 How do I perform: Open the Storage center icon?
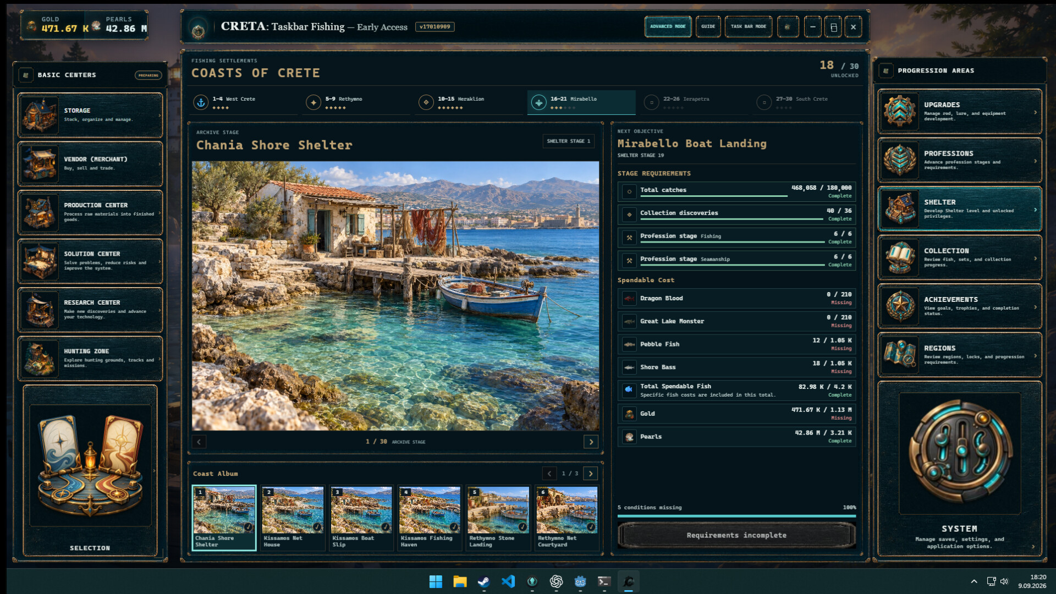click(x=40, y=115)
